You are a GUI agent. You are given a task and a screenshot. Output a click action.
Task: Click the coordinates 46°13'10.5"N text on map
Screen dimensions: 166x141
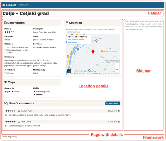click(77, 37)
